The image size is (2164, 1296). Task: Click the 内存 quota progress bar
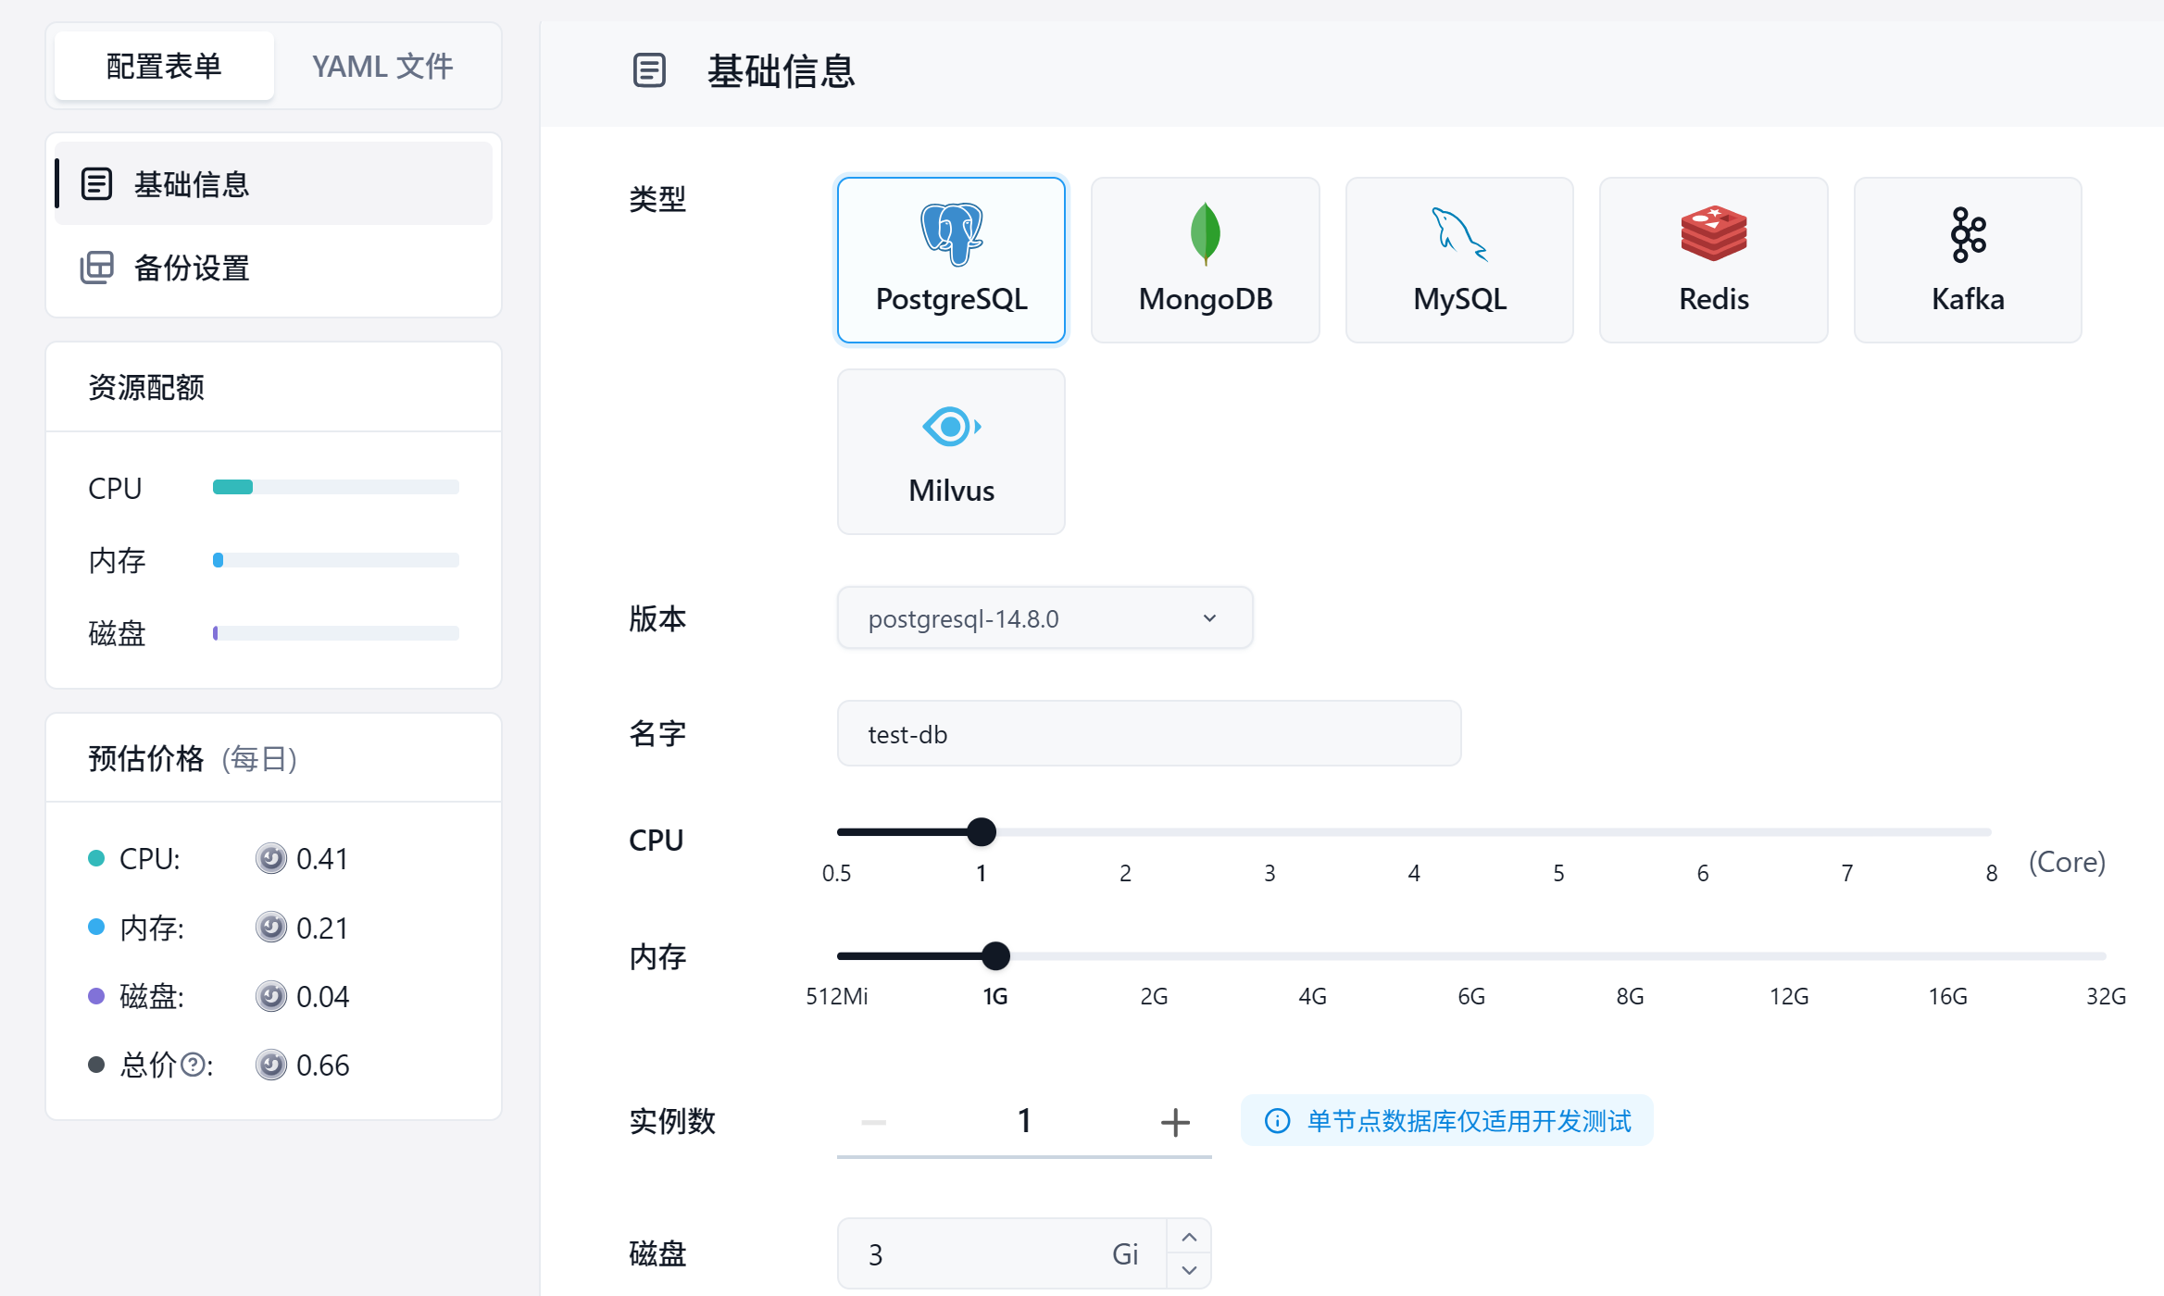coord(335,560)
